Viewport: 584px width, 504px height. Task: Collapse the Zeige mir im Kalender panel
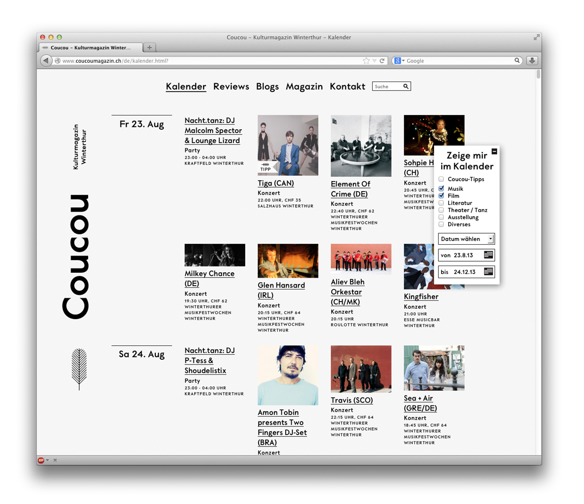(x=494, y=152)
